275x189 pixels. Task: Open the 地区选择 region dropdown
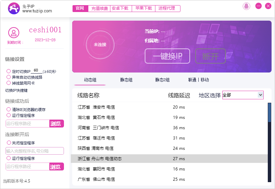tap(243, 95)
